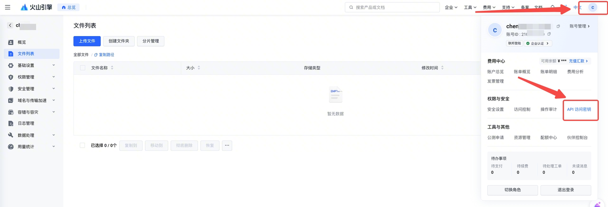Expand the 基础设置 section chevron
Image resolution: width=608 pixels, height=207 pixels.
(54, 65)
